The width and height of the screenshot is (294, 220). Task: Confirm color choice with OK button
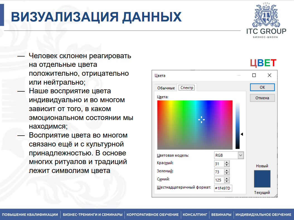tap(262, 87)
